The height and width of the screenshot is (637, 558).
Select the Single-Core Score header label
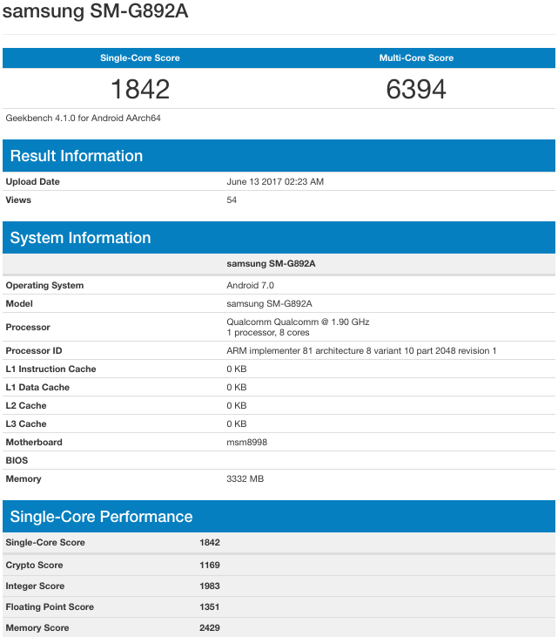(x=140, y=58)
